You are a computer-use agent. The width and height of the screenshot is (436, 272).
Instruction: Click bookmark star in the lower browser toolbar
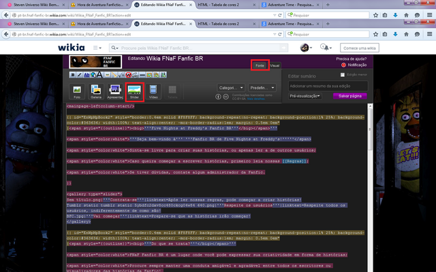click(x=375, y=34)
